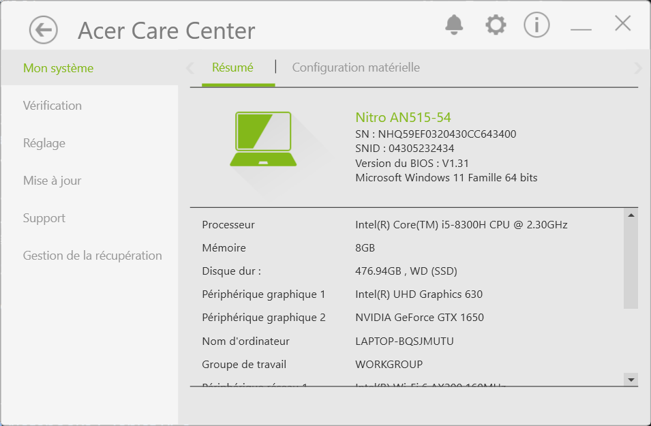
Task: Switch to Résumé tab
Action: [232, 67]
